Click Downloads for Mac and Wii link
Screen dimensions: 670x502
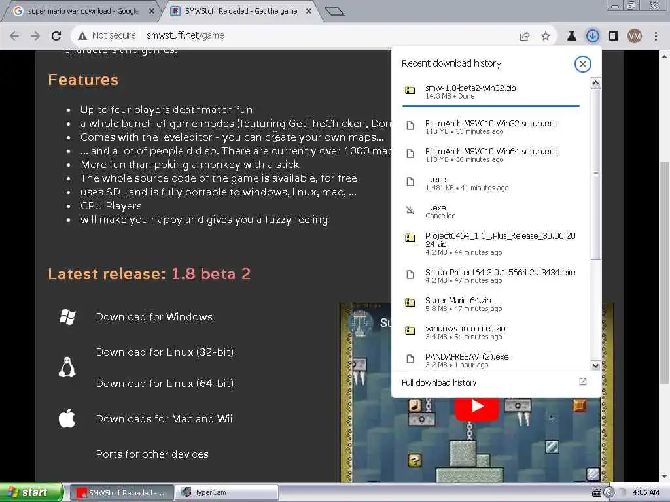coord(164,419)
